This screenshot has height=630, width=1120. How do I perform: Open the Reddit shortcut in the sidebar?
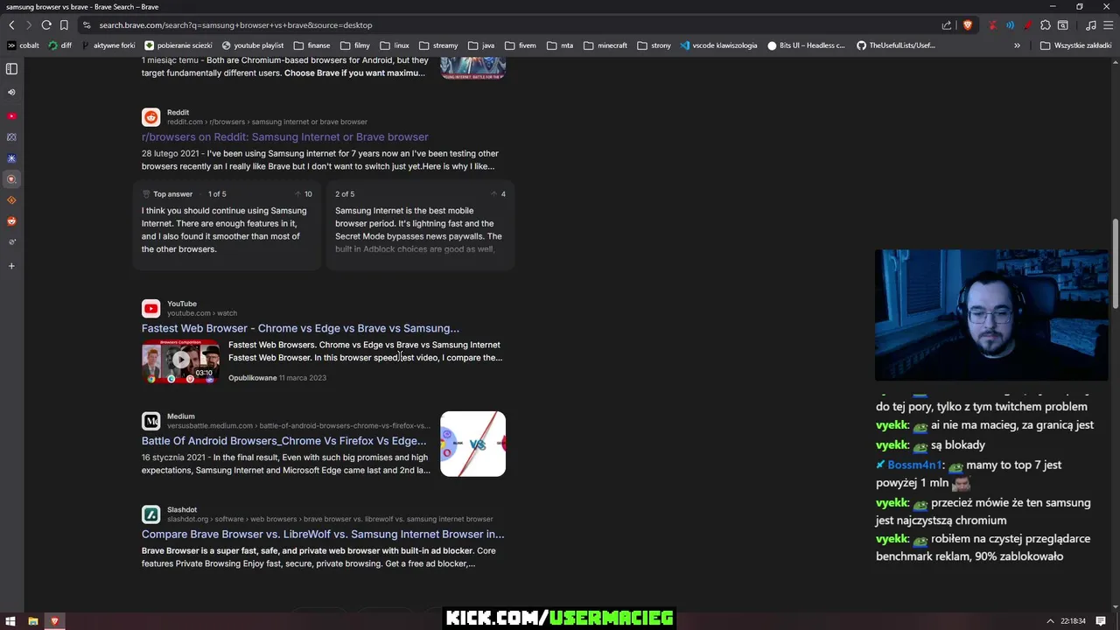click(x=11, y=221)
